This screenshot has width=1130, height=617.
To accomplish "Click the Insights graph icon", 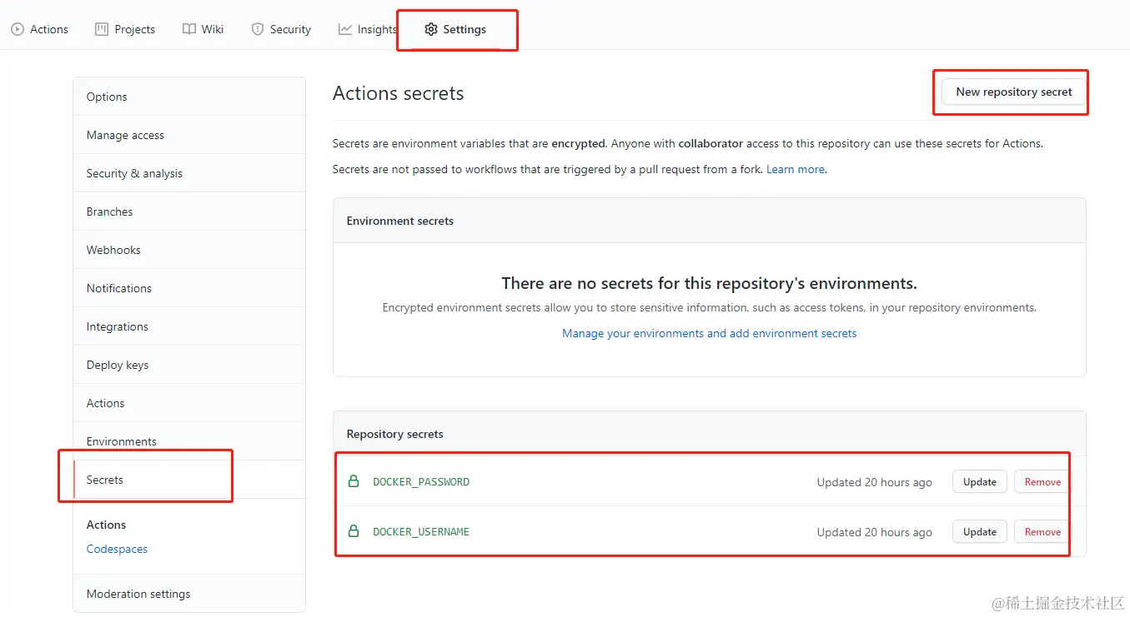I will (x=345, y=29).
